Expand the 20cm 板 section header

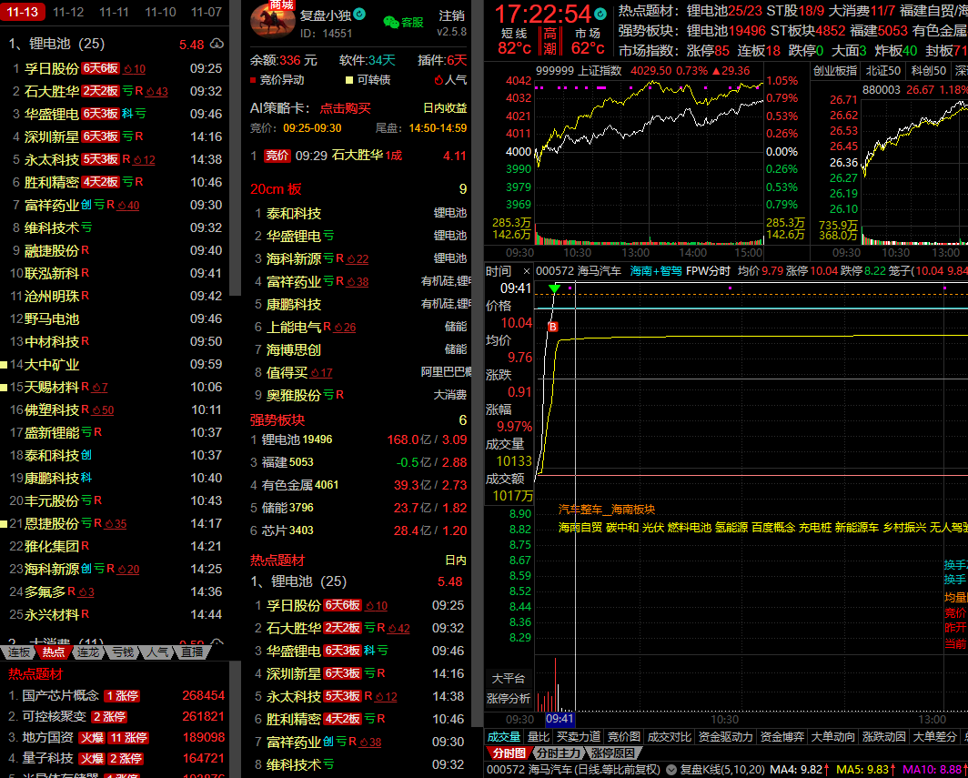point(276,189)
